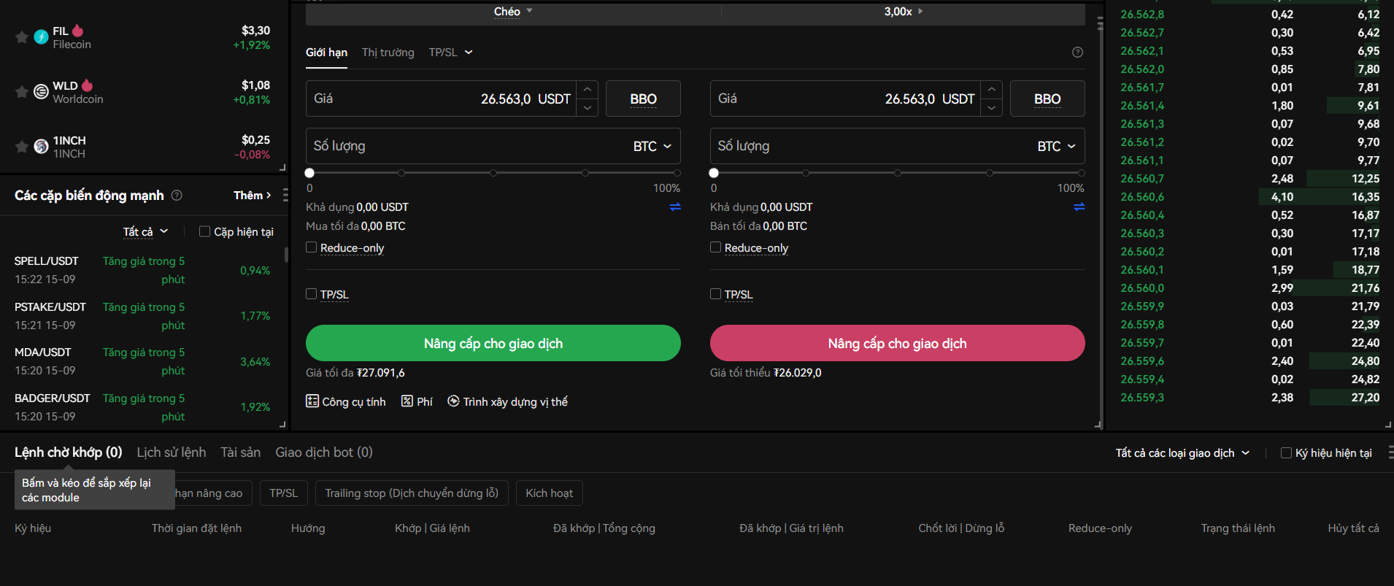The height and width of the screenshot is (586, 1394).
Task: Select Trailing stop filter button
Action: (x=412, y=493)
